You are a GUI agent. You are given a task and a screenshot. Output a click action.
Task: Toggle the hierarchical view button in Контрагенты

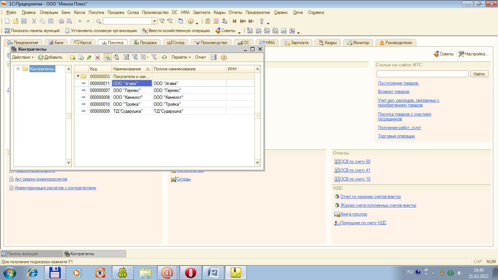click(x=108, y=57)
